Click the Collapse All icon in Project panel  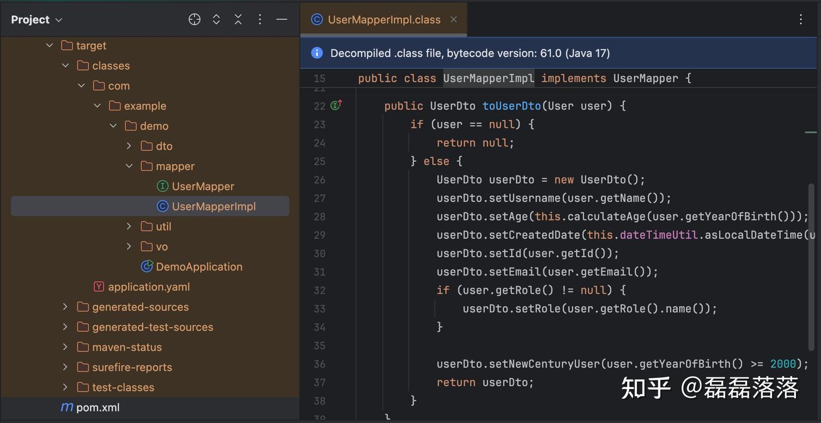click(x=238, y=19)
